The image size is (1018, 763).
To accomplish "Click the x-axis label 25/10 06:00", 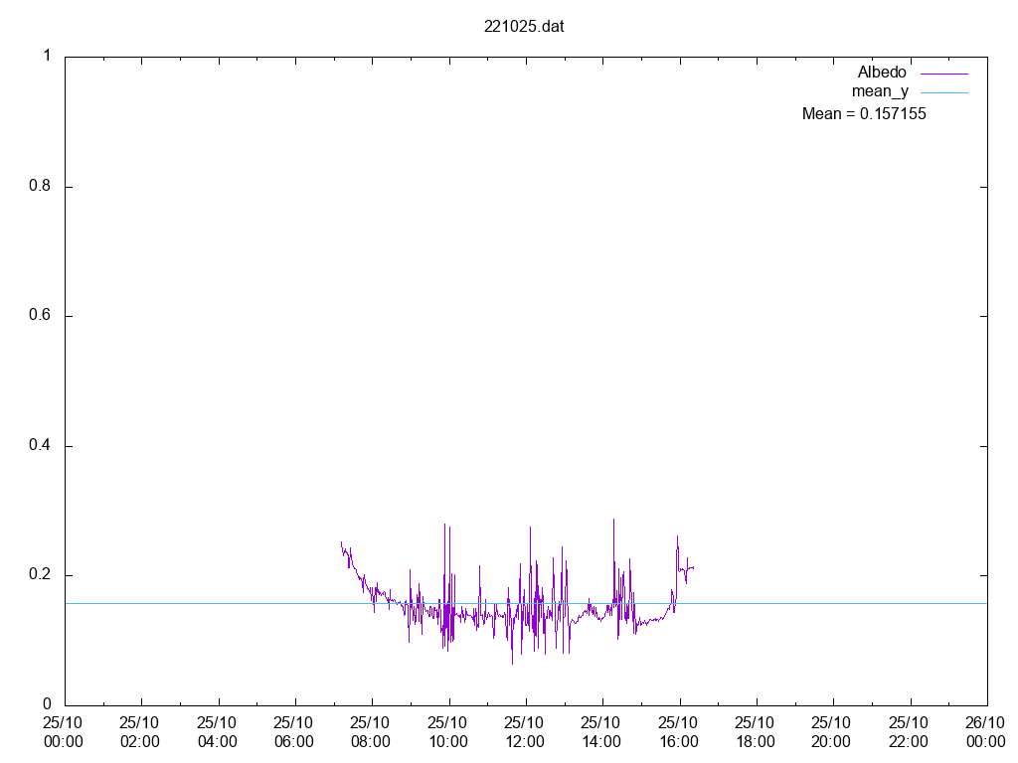I will pos(293,732).
